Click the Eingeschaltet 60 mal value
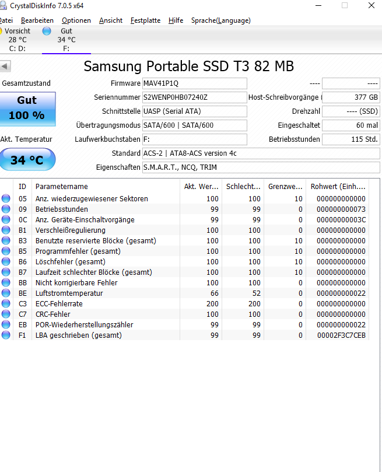Image resolution: width=382 pixels, height=472 pixels. click(351, 125)
